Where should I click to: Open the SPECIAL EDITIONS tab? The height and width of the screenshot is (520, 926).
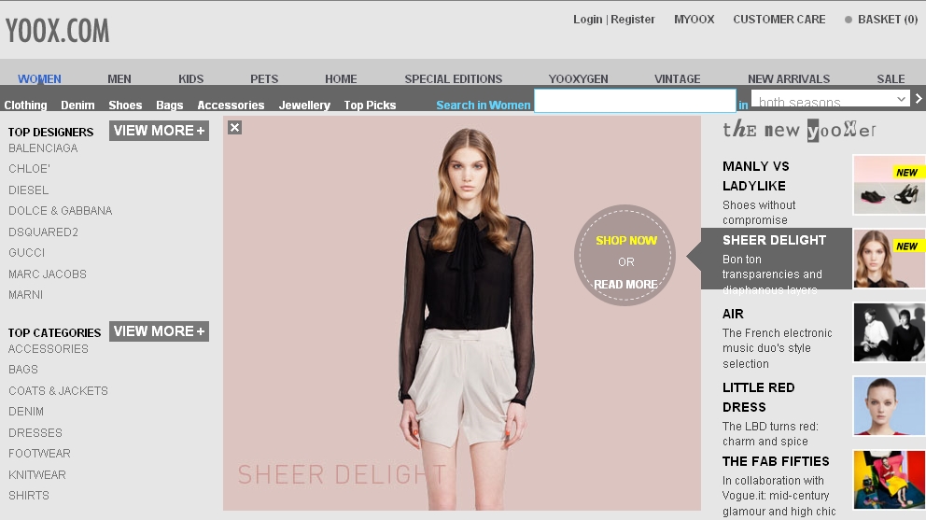coord(454,79)
